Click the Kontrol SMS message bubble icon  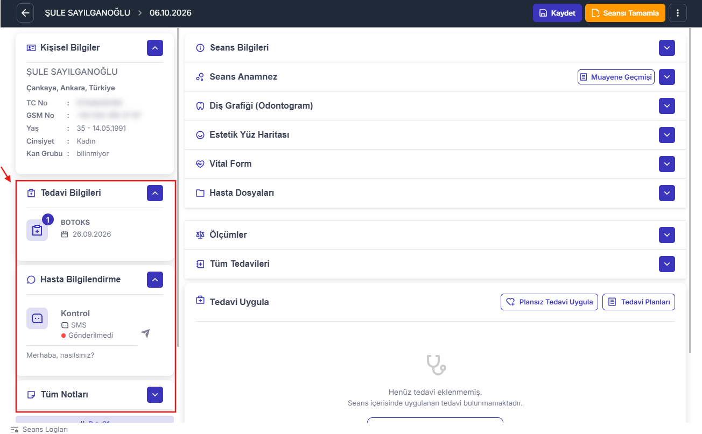pos(37,318)
